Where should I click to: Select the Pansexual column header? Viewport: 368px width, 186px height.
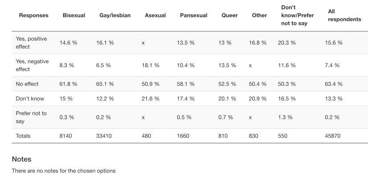pos(194,16)
